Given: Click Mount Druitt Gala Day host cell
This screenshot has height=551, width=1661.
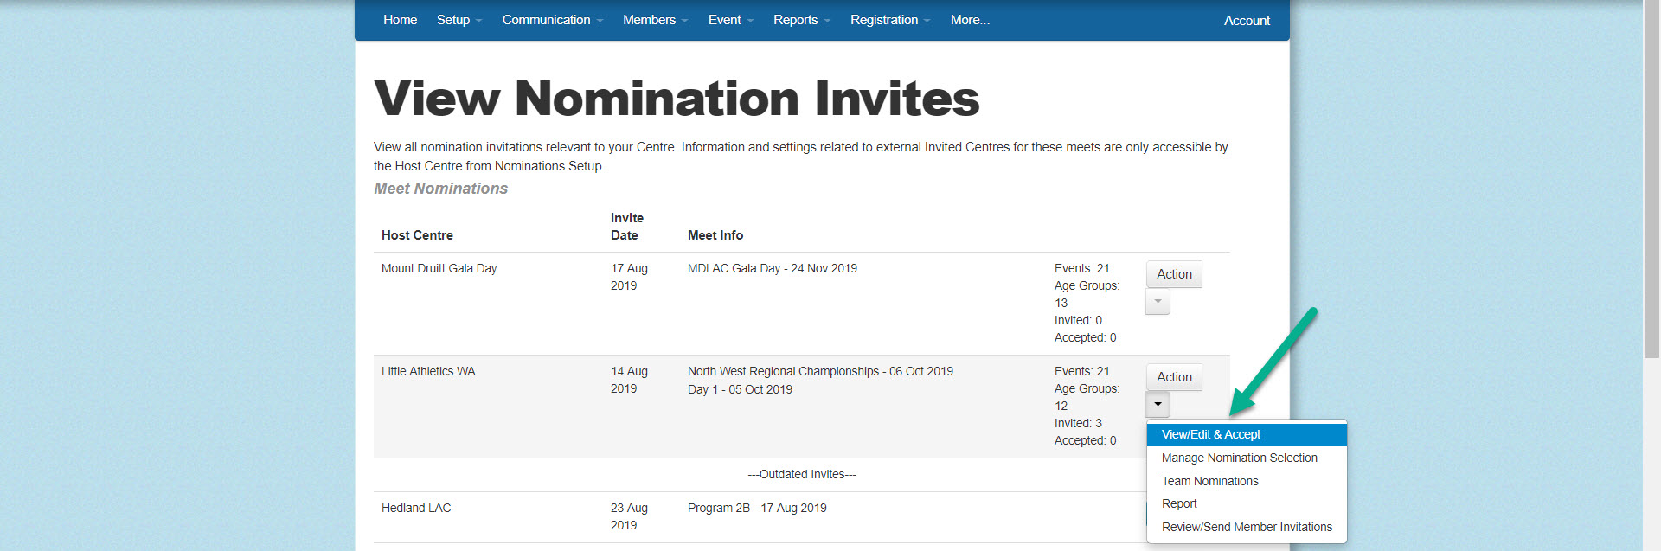Looking at the screenshot, I should point(439,268).
